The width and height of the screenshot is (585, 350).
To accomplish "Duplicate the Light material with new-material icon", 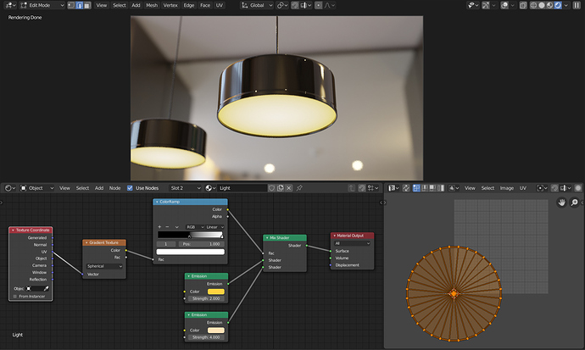I will click(281, 188).
